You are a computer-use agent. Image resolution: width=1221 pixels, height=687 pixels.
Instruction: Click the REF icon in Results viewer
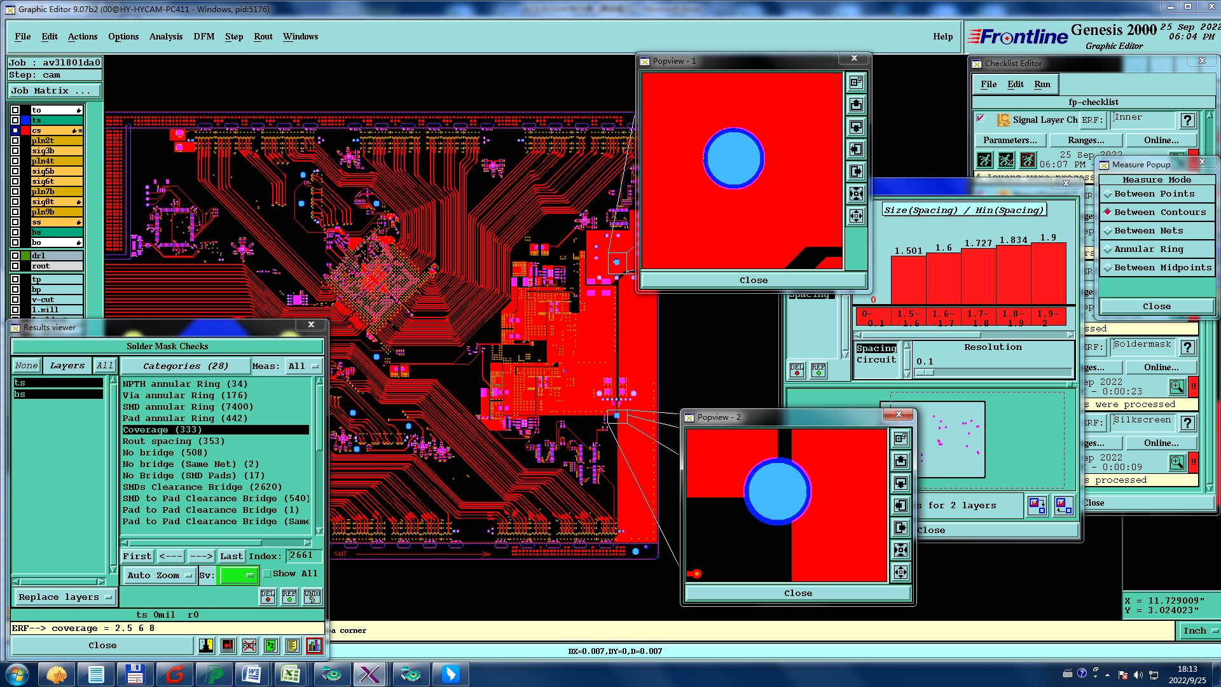click(289, 596)
